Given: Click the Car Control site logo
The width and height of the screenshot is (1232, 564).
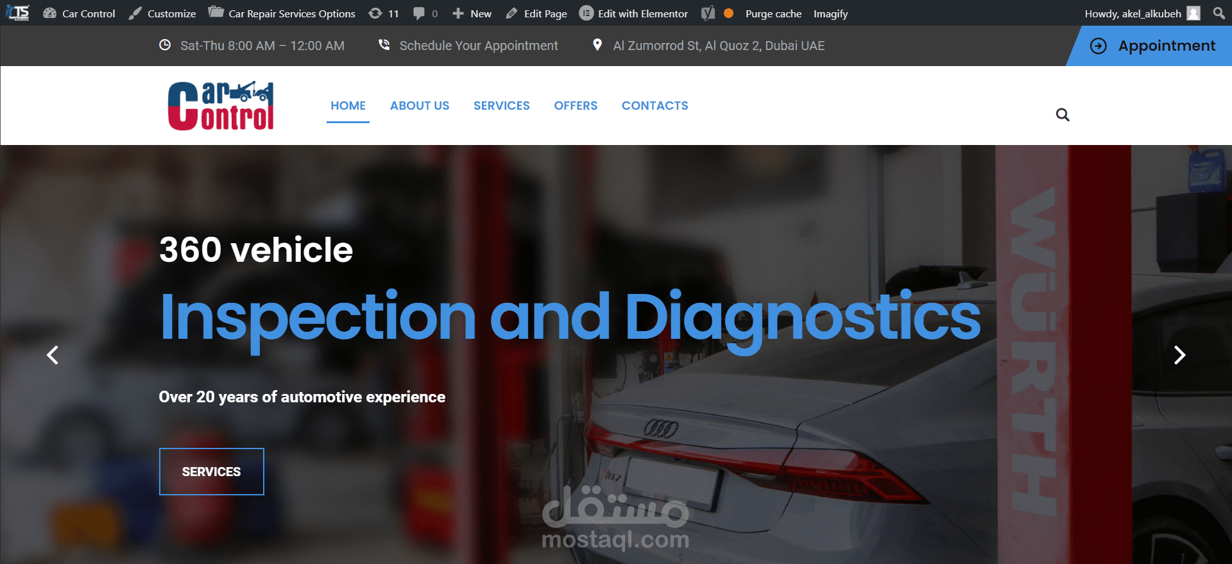Looking at the screenshot, I should [221, 106].
